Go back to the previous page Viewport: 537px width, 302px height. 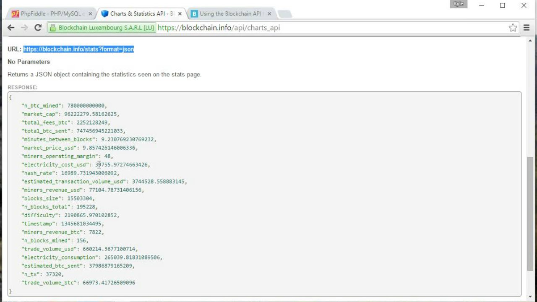pyautogui.click(x=11, y=28)
